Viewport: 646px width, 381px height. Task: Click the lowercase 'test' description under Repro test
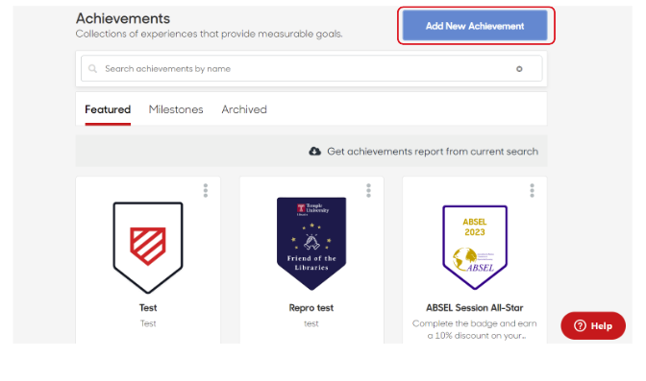tap(311, 323)
